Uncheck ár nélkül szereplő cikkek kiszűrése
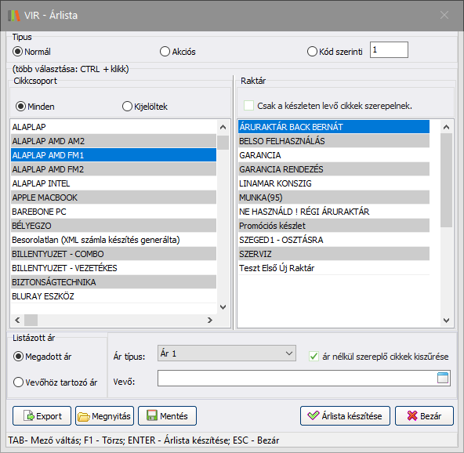Viewport: 464px width, 453px height. 314,357
